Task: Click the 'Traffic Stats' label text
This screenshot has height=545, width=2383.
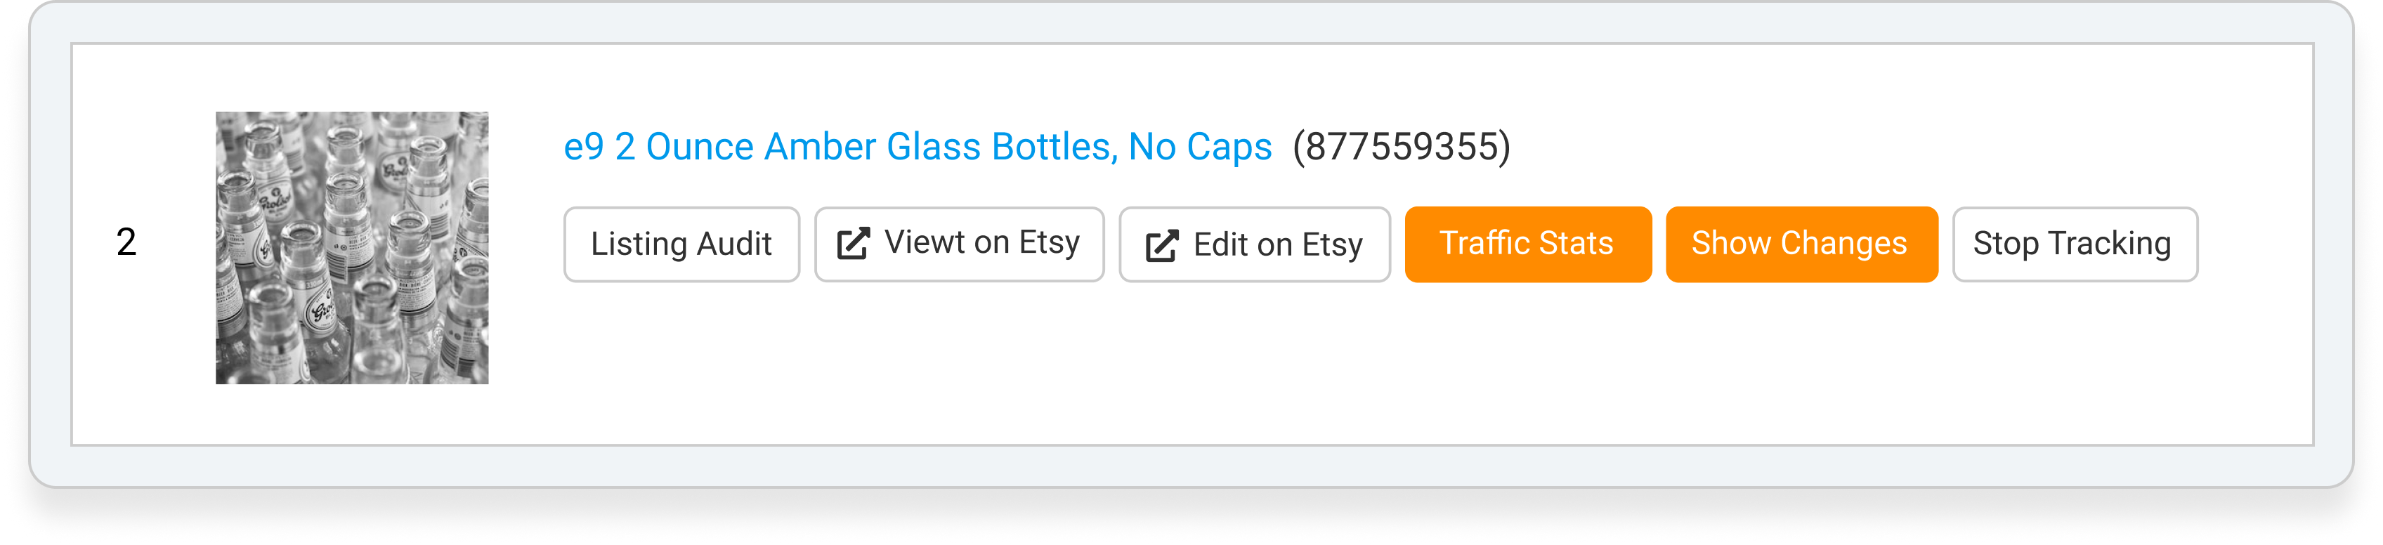Action: [x=1527, y=243]
